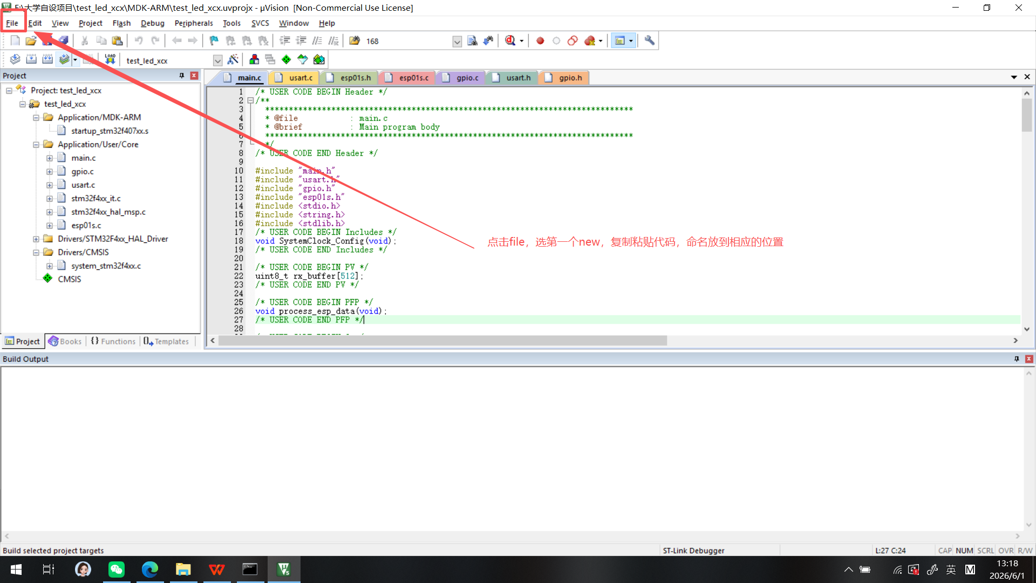This screenshot has height=583, width=1036.
Task: Click the find text field showing 168
Action: tap(408, 41)
